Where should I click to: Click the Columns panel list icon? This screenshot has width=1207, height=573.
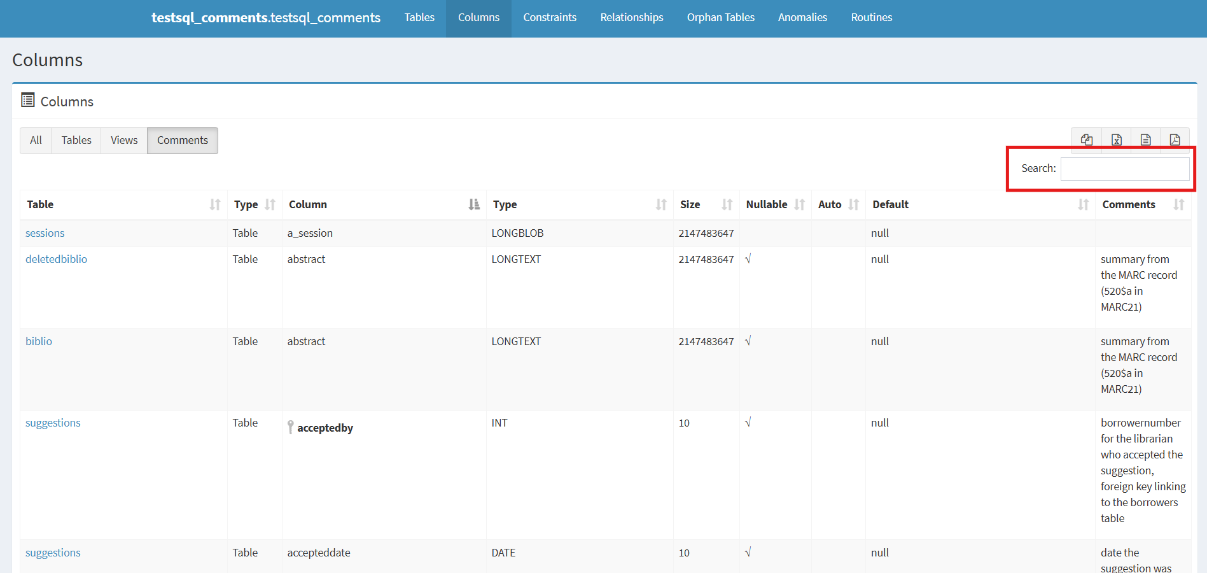point(28,100)
